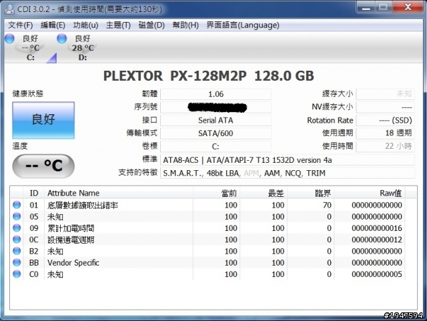Click the Serial ATA interface field
The image size is (427, 321).
tap(216, 120)
